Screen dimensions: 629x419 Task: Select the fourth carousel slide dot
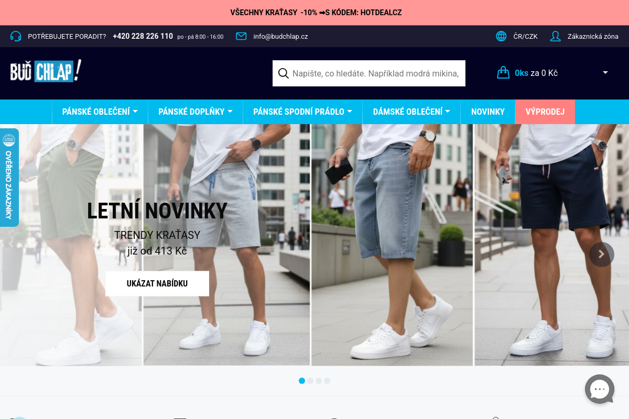pos(327,381)
